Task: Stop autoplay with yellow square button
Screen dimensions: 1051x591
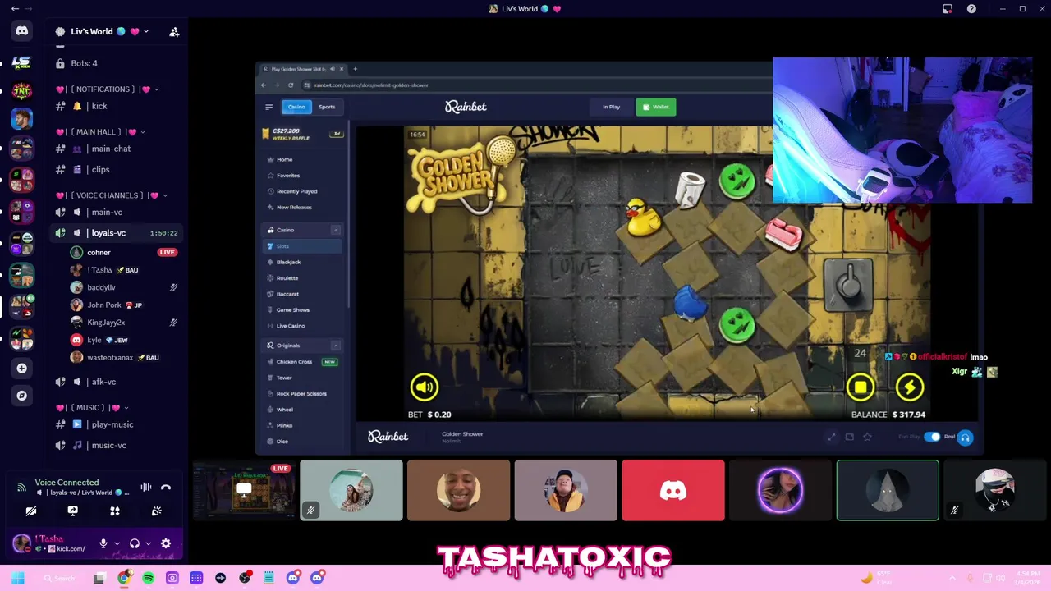Action: pyautogui.click(x=861, y=387)
